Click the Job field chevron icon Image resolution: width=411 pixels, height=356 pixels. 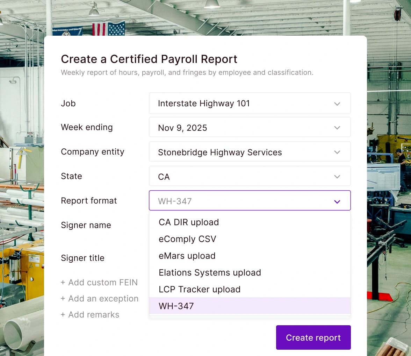337,104
